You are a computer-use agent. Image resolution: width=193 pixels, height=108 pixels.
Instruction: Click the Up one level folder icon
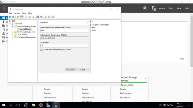(x=18, y=17)
